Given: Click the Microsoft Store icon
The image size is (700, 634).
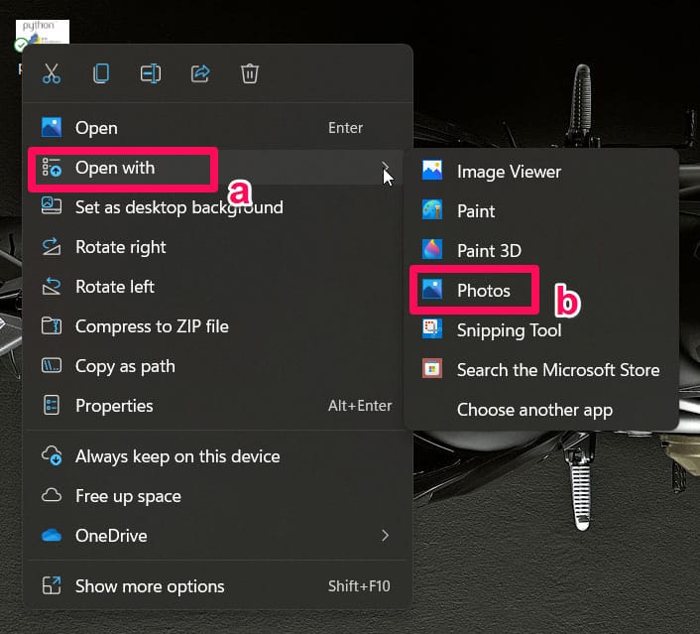Looking at the screenshot, I should [x=432, y=369].
